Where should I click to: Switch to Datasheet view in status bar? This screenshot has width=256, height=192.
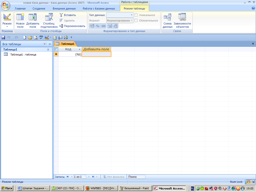click(x=248, y=182)
